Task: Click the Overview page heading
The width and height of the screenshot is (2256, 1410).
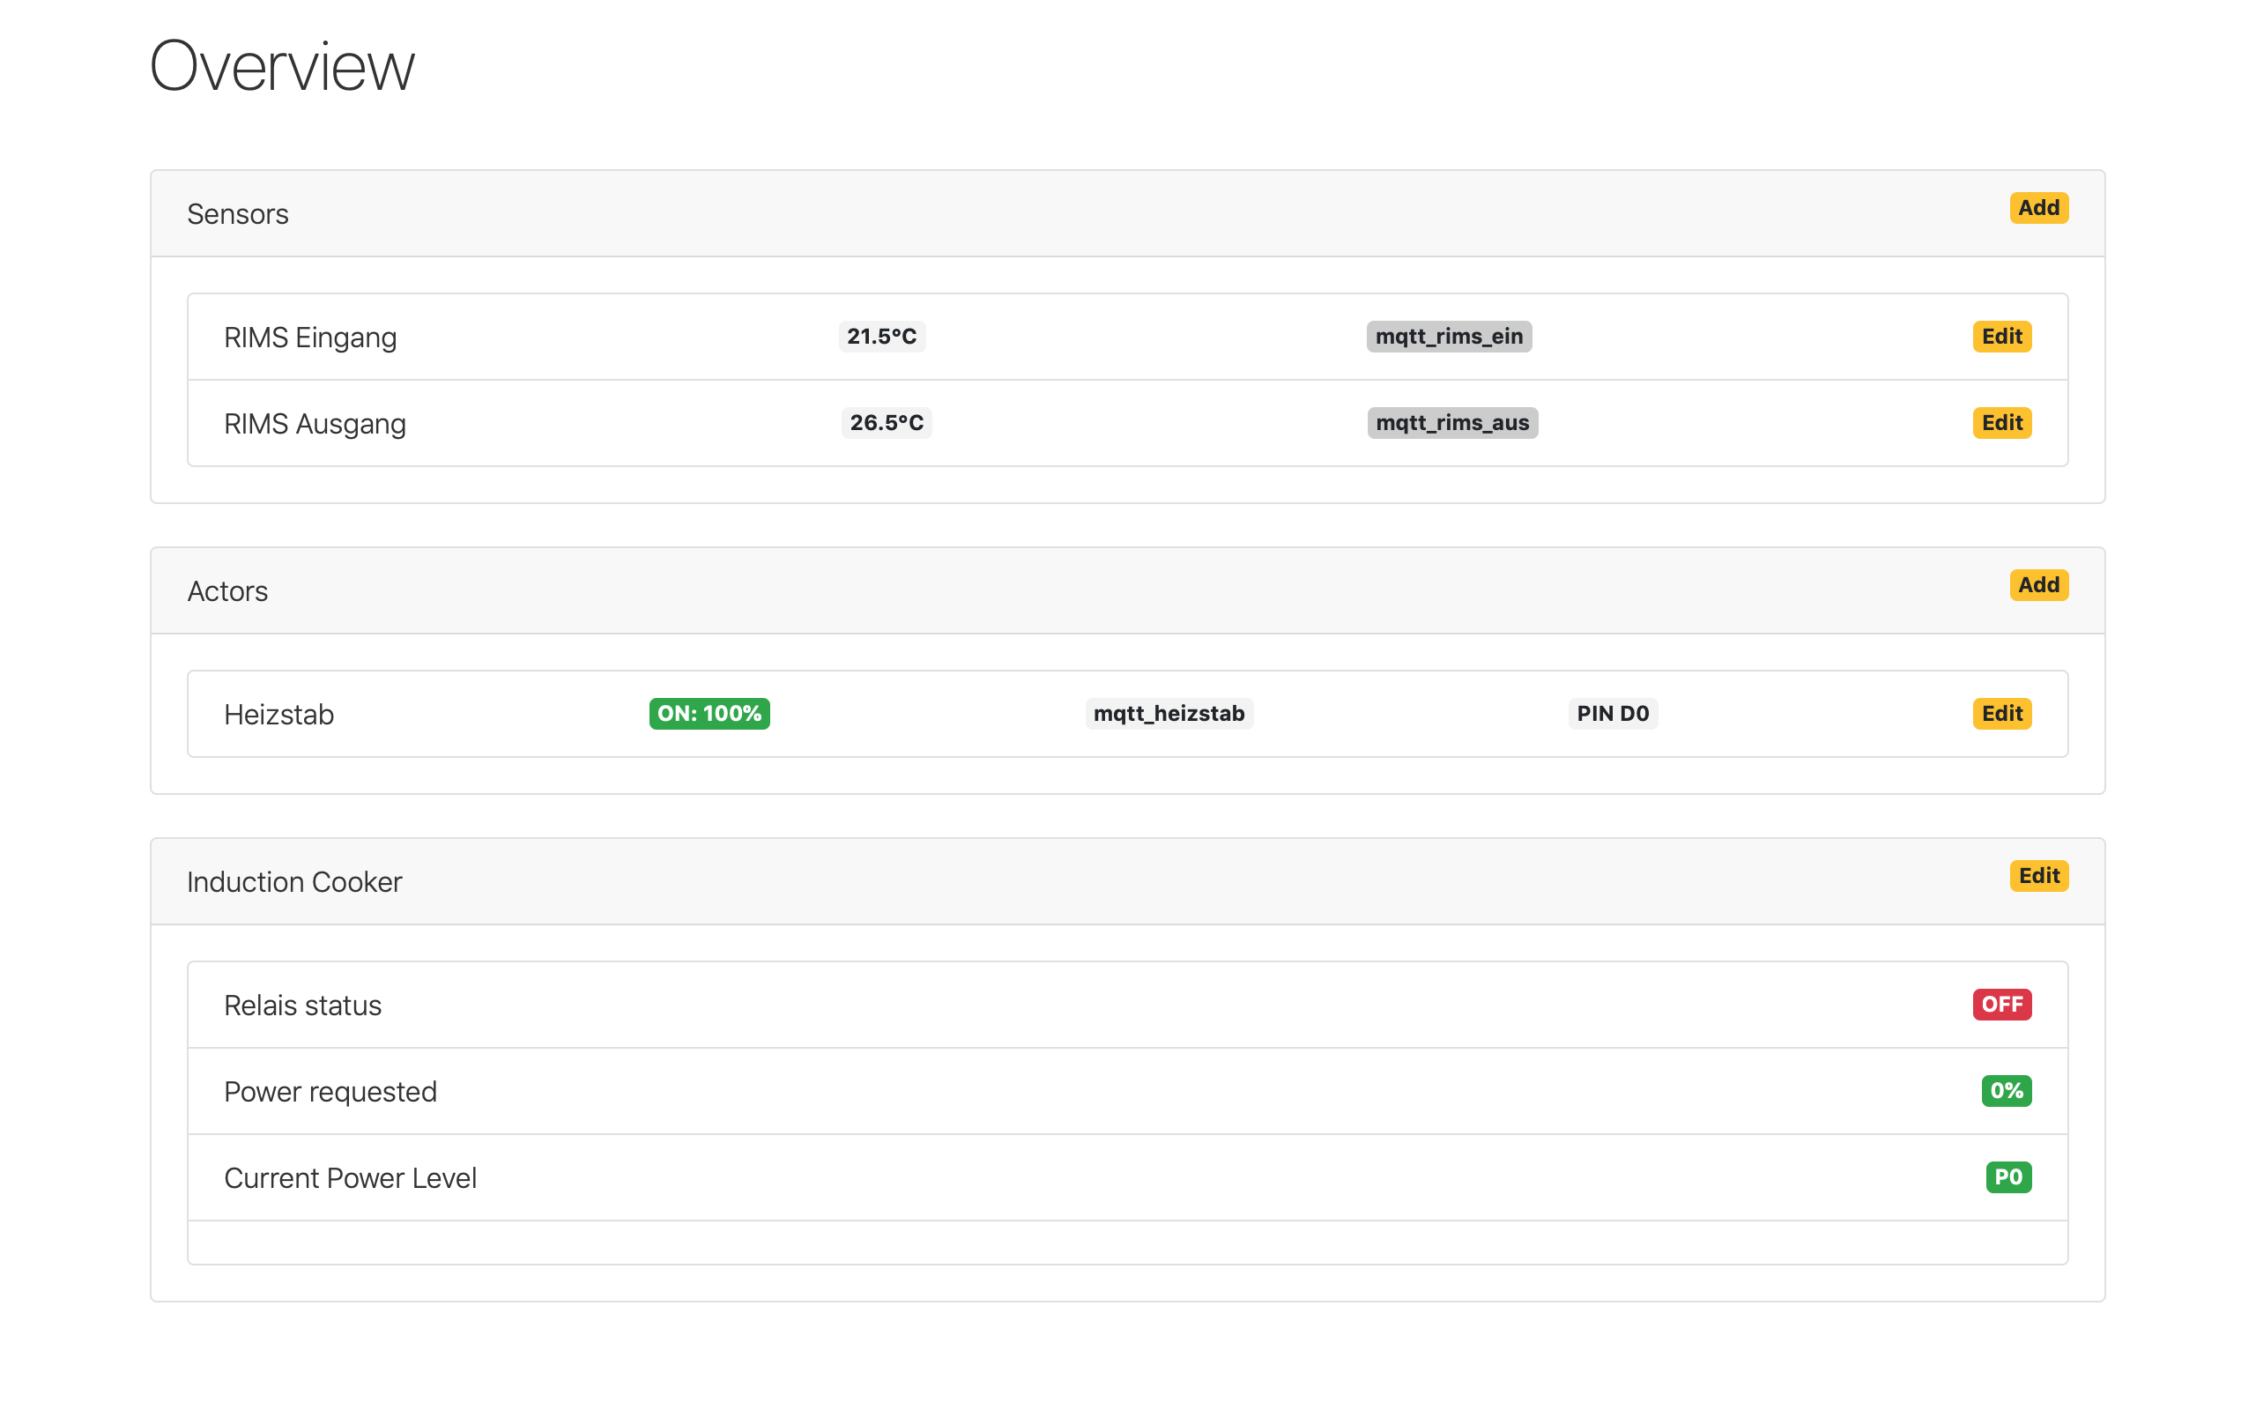Action: click(x=281, y=67)
